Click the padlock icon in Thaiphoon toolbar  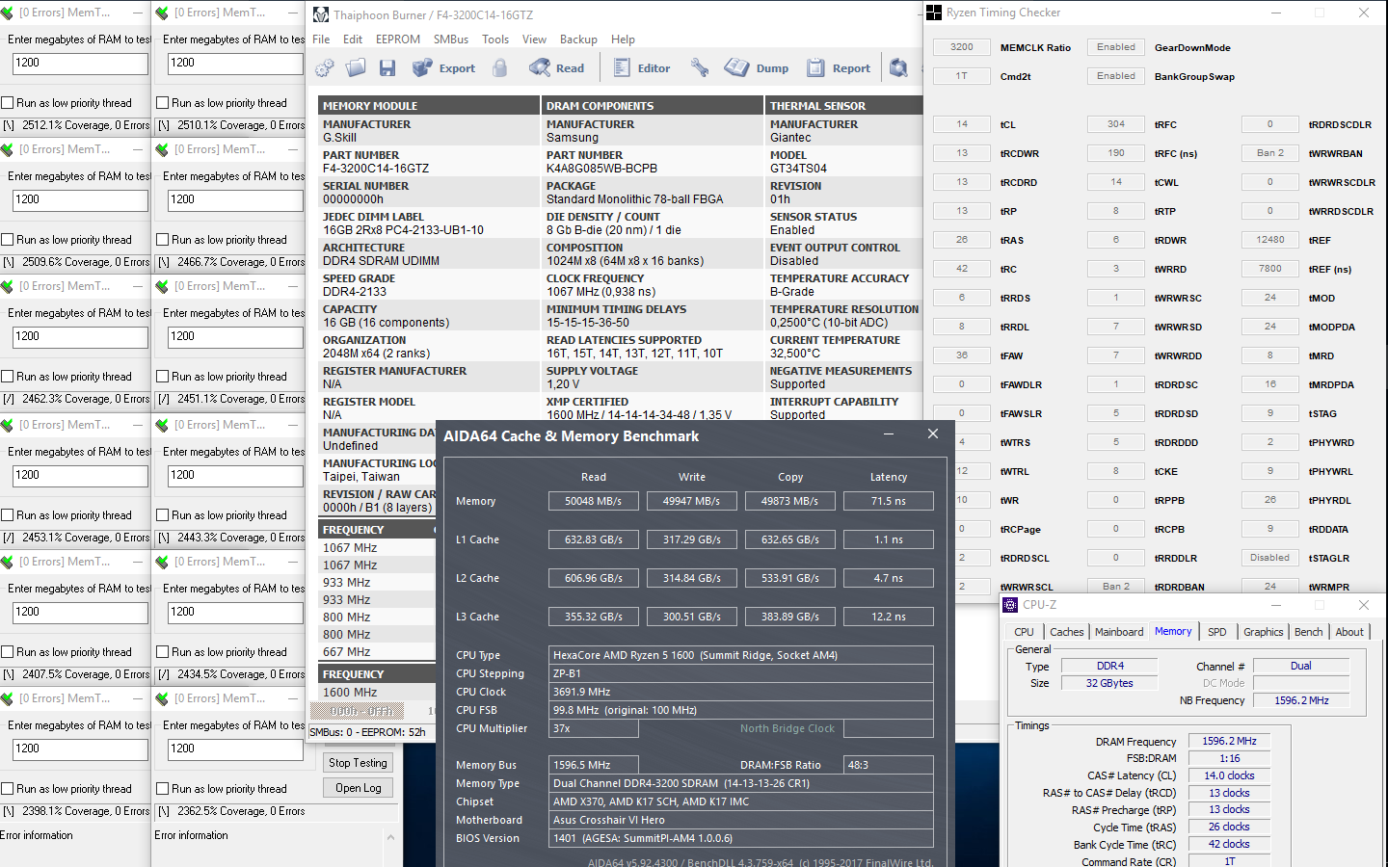click(x=499, y=67)
